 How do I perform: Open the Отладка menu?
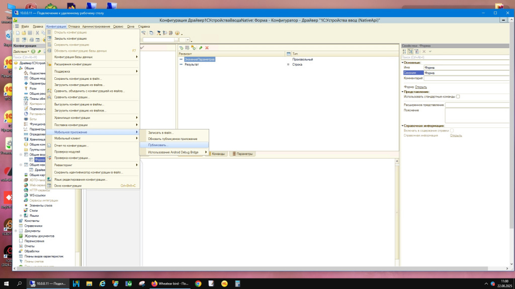tap(74, 27)
